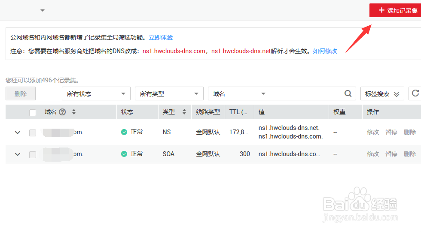Click 暂停 in the SOA record row
Image resolution: width=421 pixels, height=232 pixels.
[391, 154]
